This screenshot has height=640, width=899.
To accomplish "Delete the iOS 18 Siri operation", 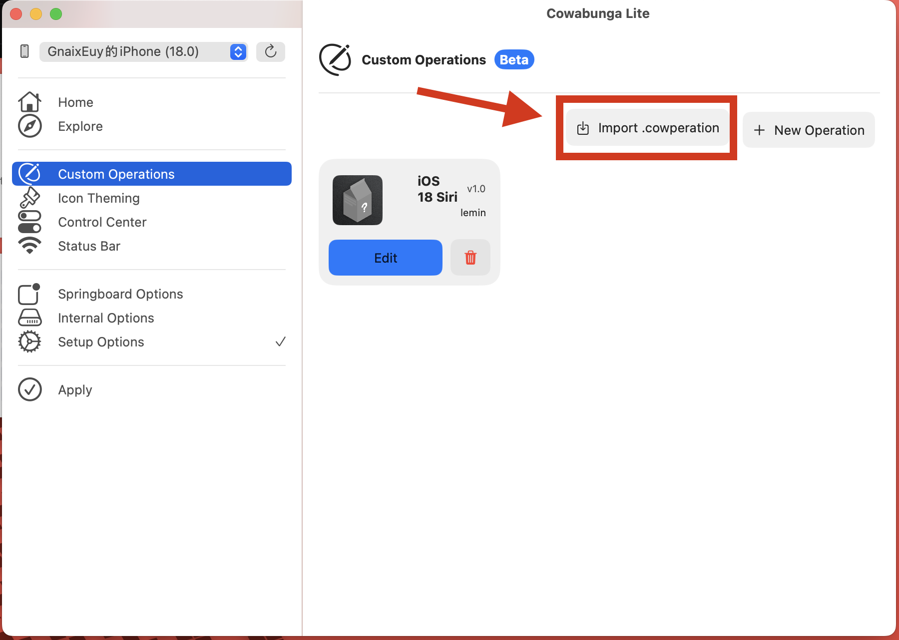I will pyautogui.click(x=470, y=258).
